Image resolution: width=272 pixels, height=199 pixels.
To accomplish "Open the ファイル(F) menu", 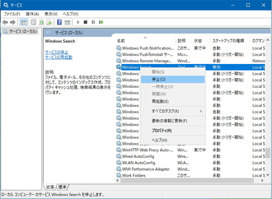I will pos(12,14).
